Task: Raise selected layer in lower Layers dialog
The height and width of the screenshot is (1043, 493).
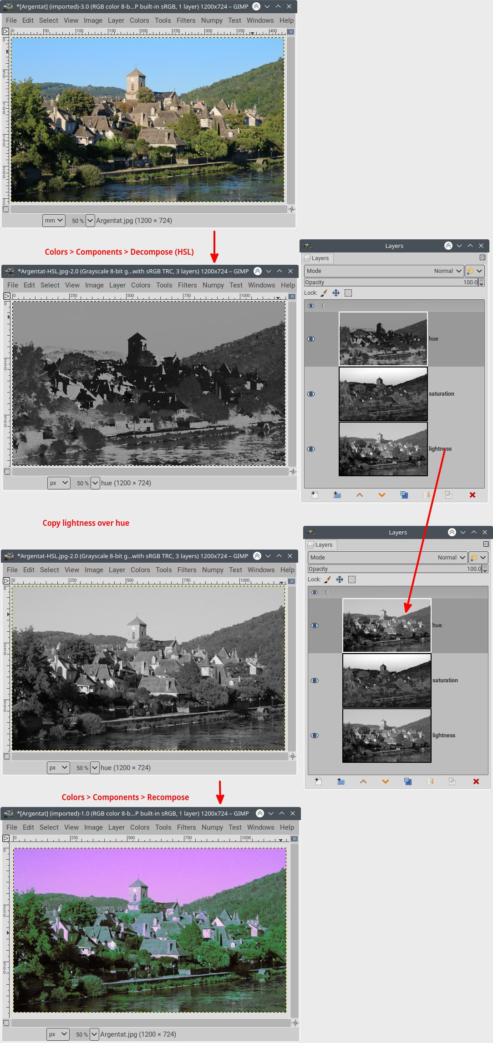Action: (363, 781)
